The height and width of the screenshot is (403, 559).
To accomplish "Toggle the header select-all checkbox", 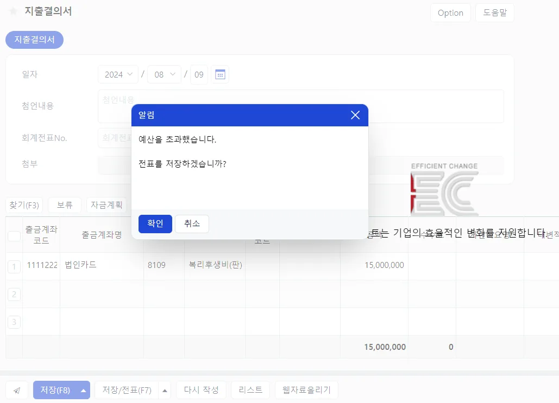I will (14, 236).
